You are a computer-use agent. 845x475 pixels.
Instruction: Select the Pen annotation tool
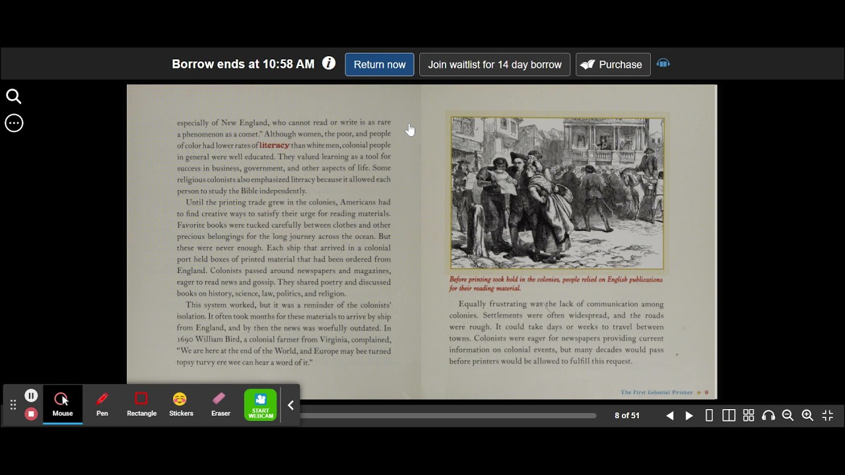[102, 405]
